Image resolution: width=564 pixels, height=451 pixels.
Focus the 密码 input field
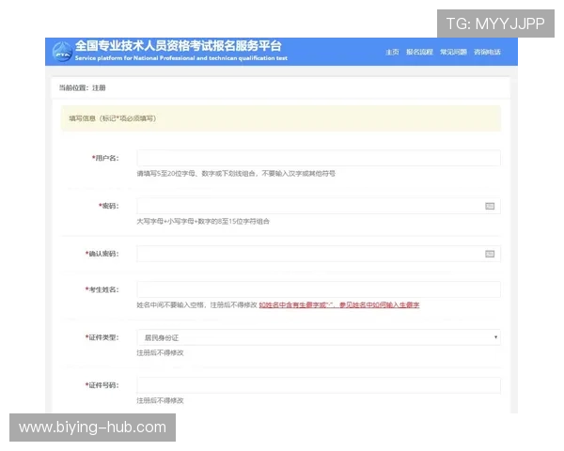point(319,206)
